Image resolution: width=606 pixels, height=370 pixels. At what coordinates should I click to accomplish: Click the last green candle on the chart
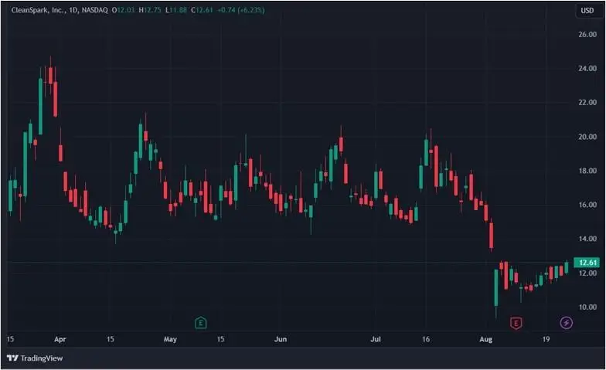(x=566, y=267)
